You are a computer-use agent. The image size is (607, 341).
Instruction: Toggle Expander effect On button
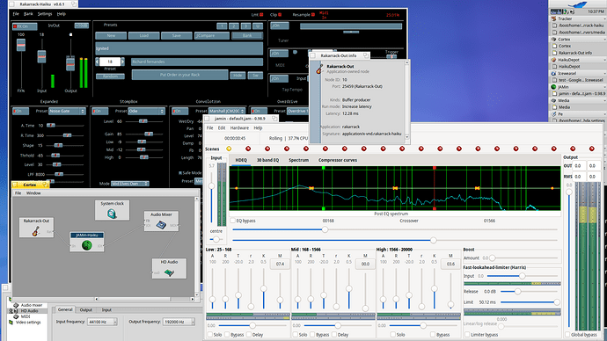click(20, 111)
